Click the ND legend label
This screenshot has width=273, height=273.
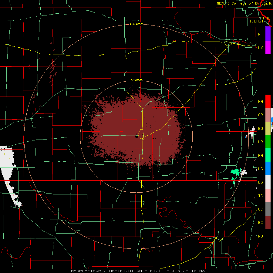260,236
